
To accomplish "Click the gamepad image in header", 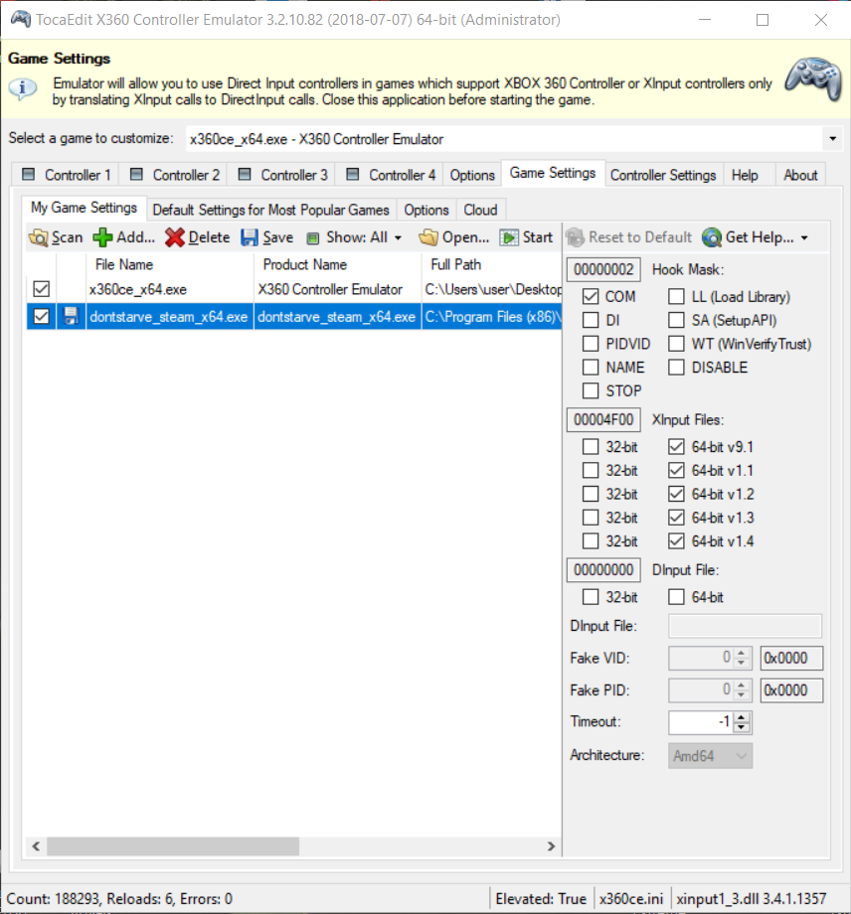I will click(x=813, y=79).
